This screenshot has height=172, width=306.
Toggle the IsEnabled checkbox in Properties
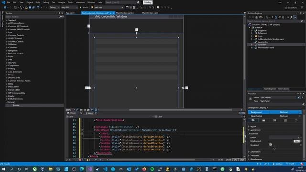pyautogui.click(x=270, y=144)
